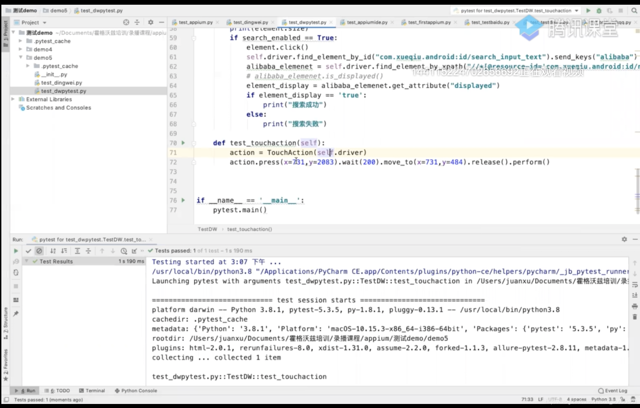Click restore layout icon in Run sidebar
Screen dimensions: 640x408
point(16,300)
